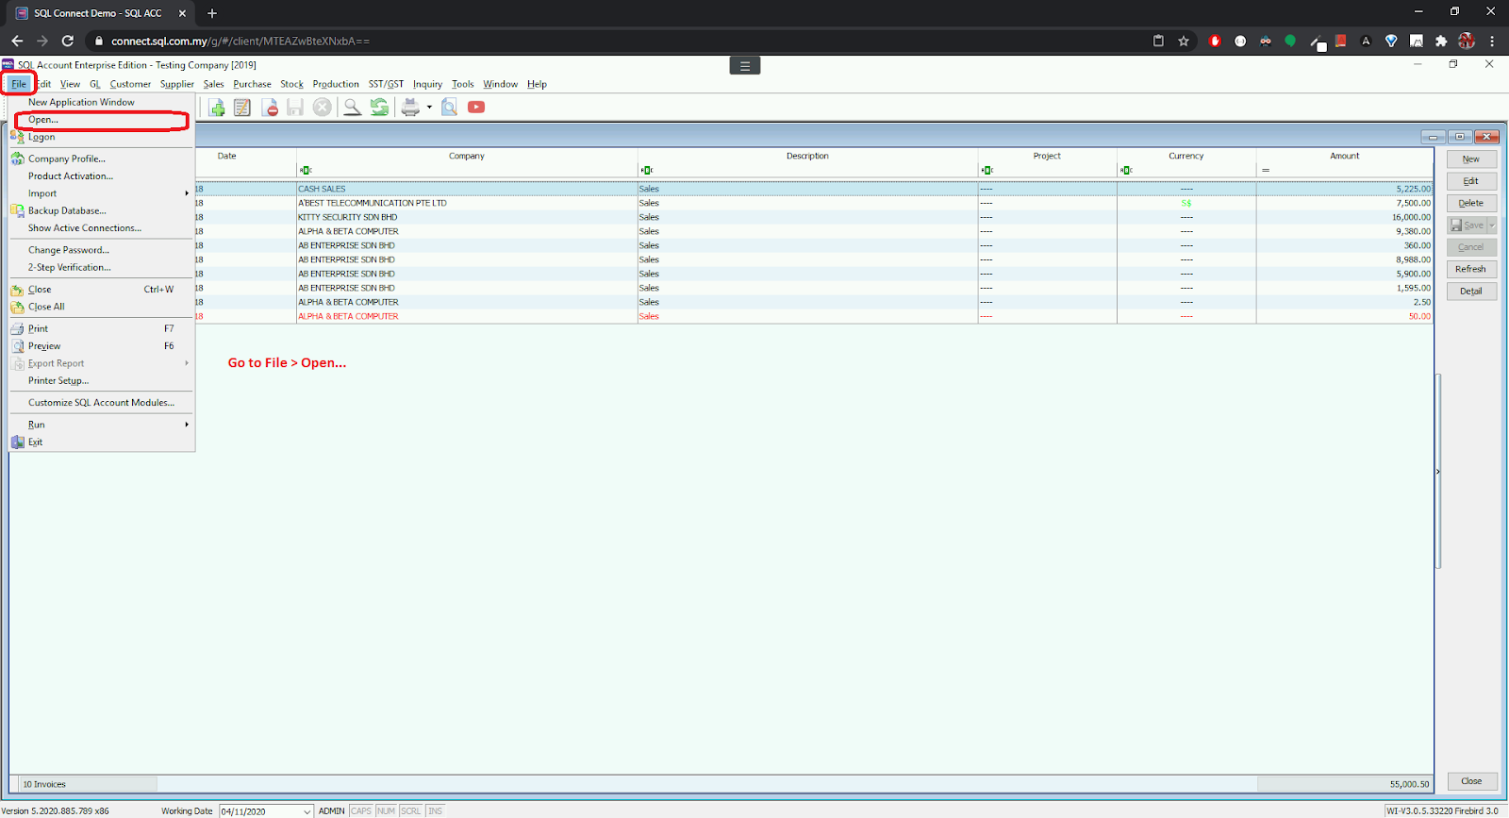Click the Cancel toolbar icon
The width and height of the screenshot is (1509, 818).
323,108
